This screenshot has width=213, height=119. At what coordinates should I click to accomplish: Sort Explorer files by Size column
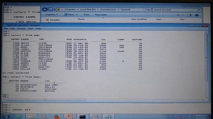point(182,20)
